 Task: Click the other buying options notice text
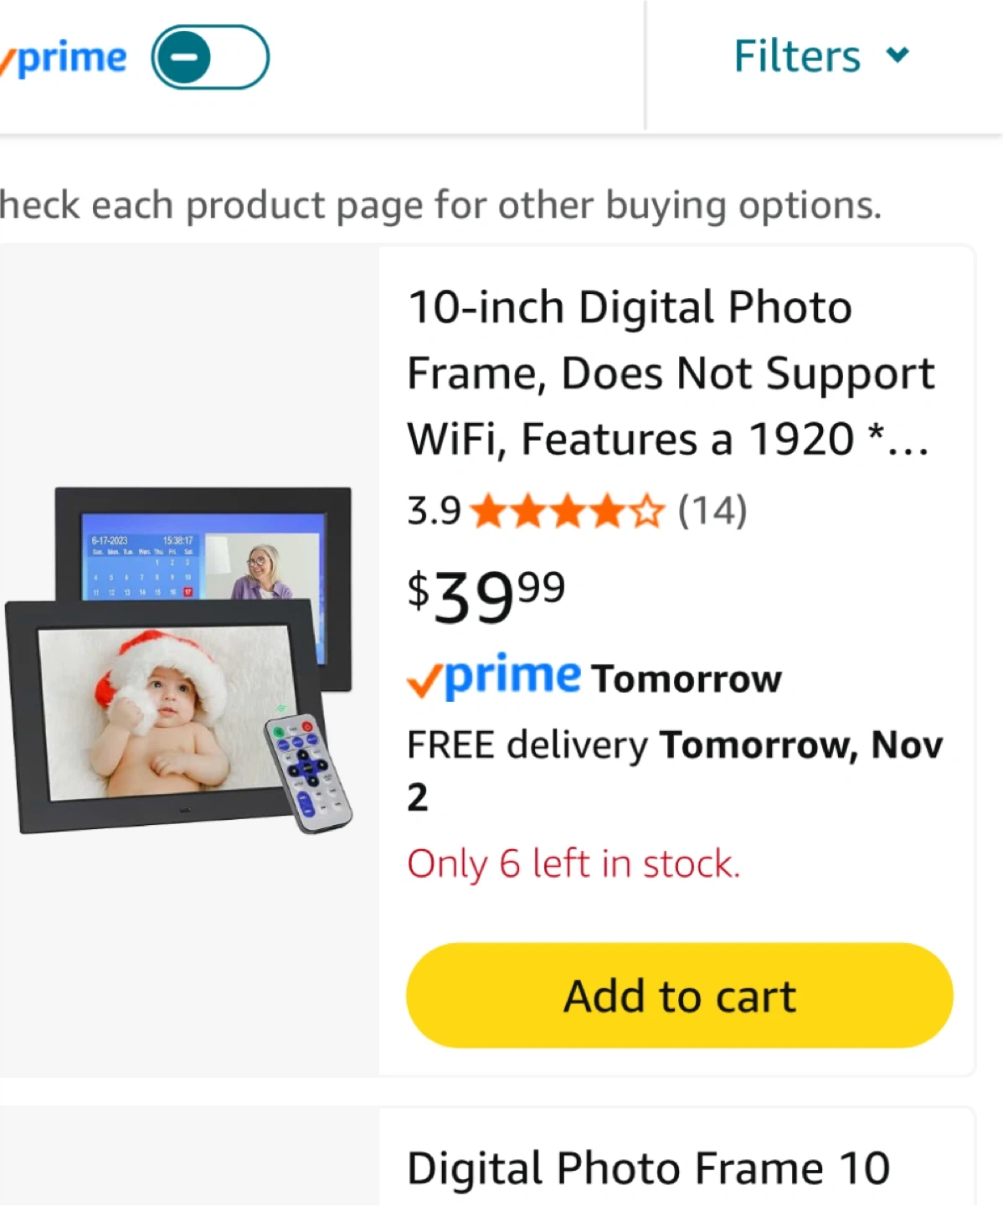pos(440,205)
